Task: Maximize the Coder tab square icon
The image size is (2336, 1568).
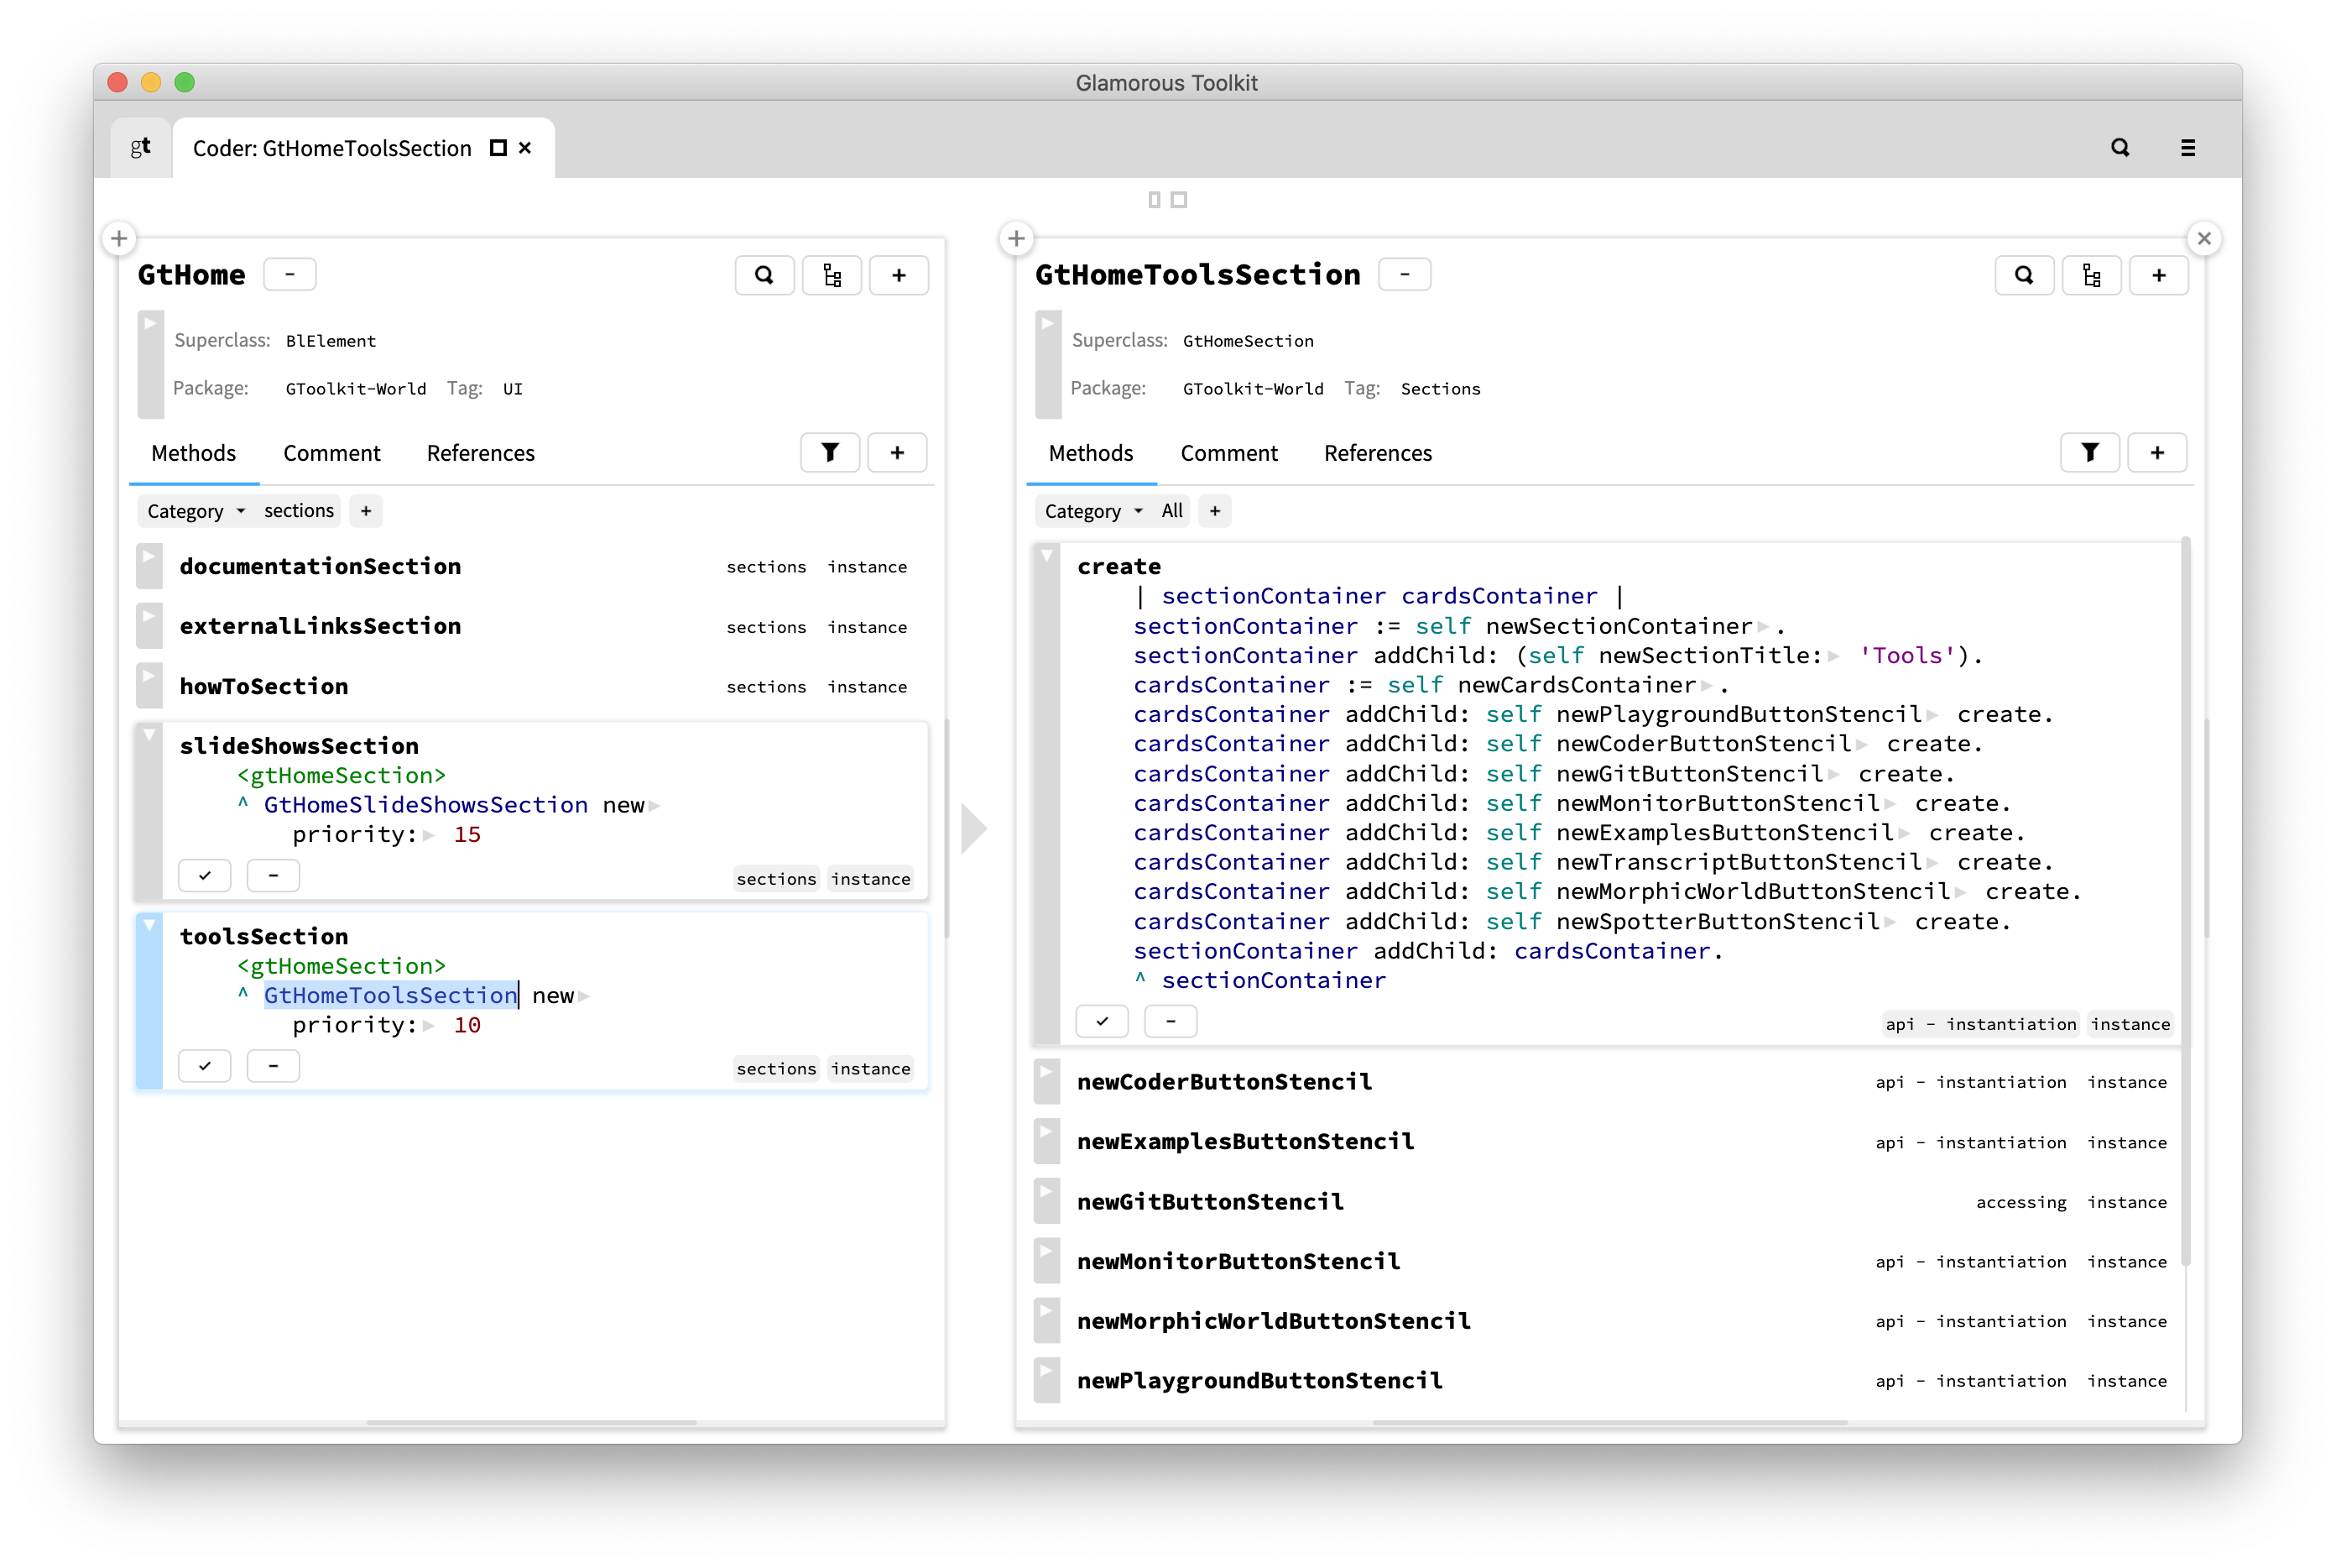Action: pyautogui.click(x=498, y=148)
